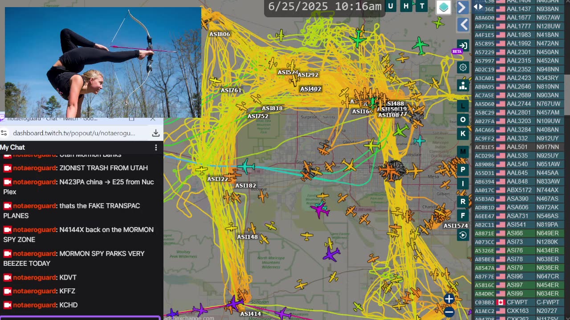The width and height of the screenshot is (570, 320).
Task: Toggle the H map button
Action: pyautogui.click(x=406, y=6)
